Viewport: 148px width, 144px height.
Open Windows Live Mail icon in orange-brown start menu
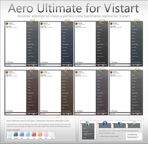42,75
